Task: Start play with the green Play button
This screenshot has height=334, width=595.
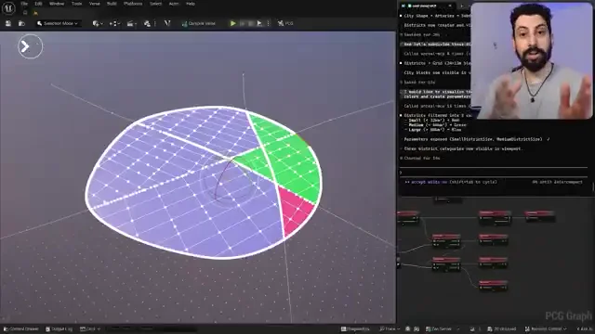Action: pyautogui.click(x=232, y=23)
